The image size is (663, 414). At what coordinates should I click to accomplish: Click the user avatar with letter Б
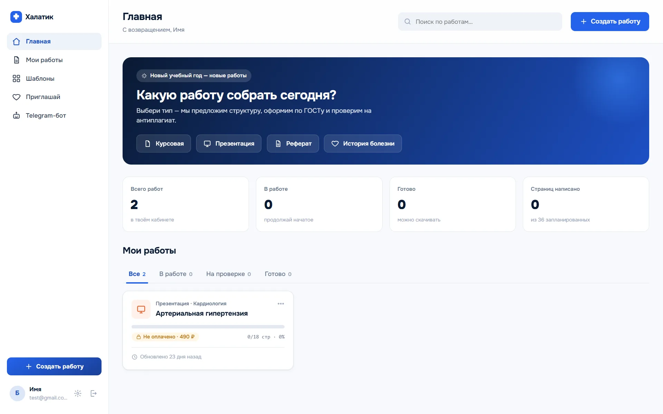(17, 393)
